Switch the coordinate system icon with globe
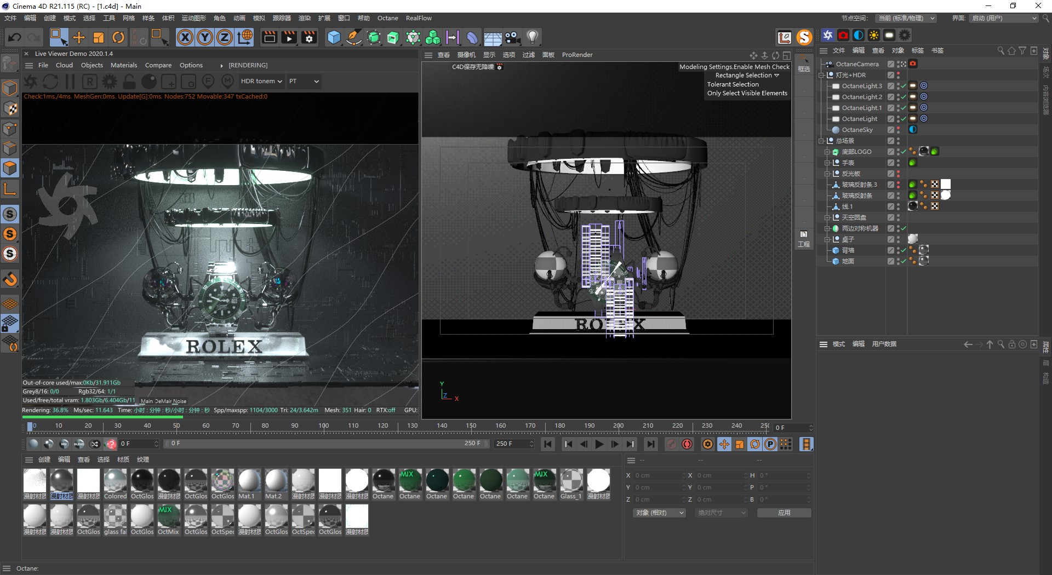The height and width of the screenshot is (575, 1052). [245, 37]
